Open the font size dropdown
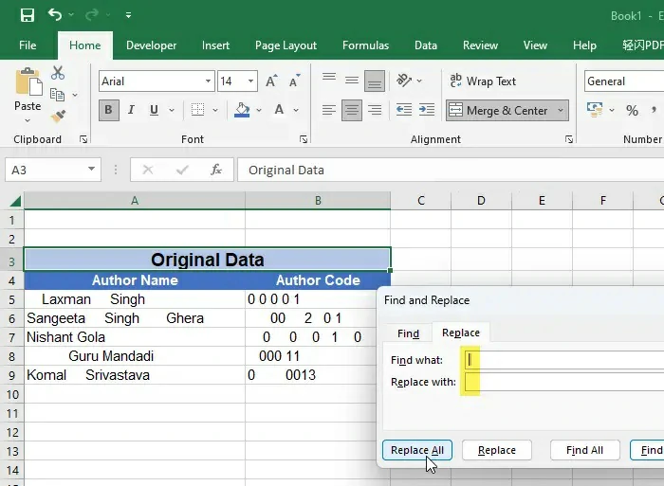664x486 pixels. coord(250,81)
